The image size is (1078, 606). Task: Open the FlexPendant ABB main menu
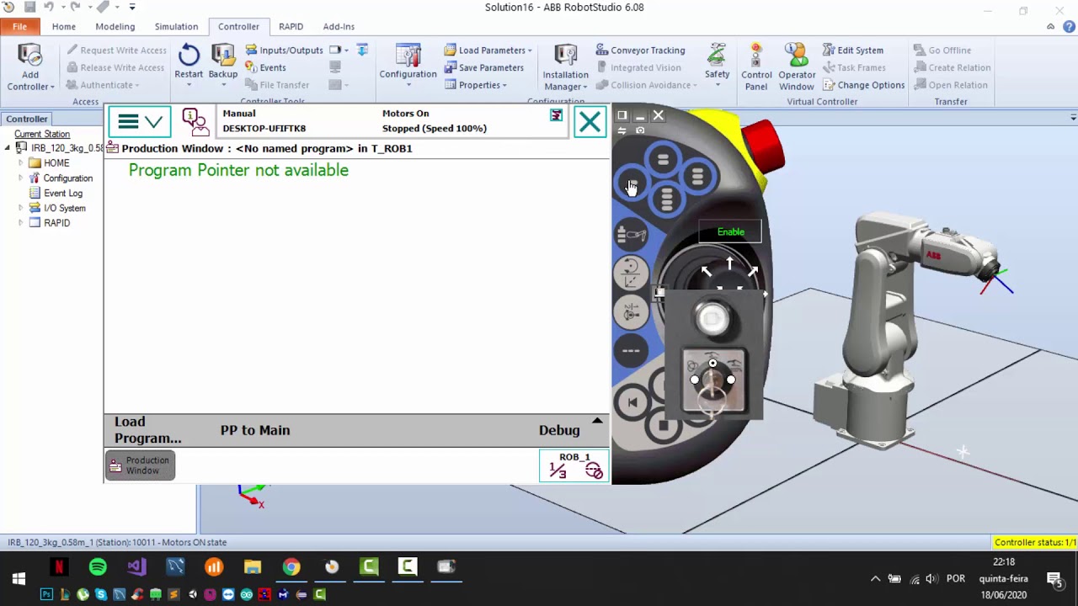[x=140, y=122]
